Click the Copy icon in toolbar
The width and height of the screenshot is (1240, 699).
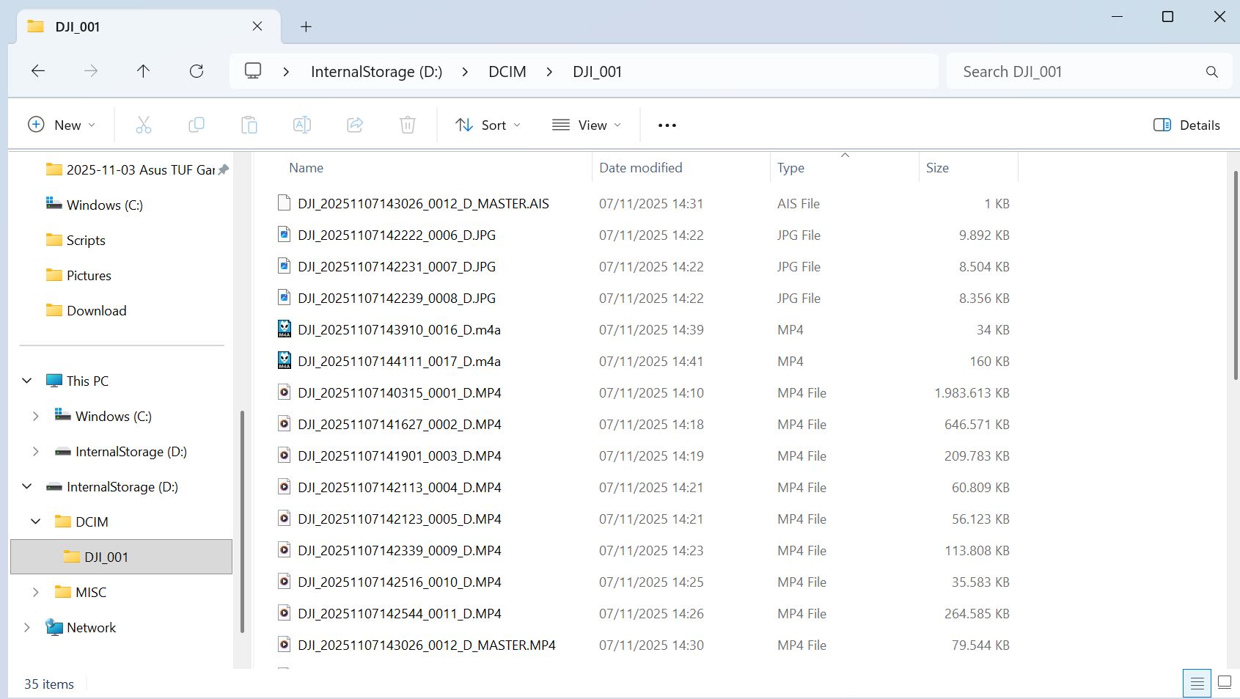(197, 125)
